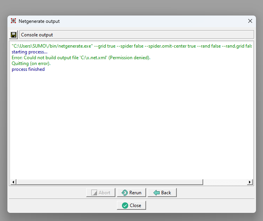Click the Netgenerate output window title
The width and height of the screenshot is (263, 221).
39,21
